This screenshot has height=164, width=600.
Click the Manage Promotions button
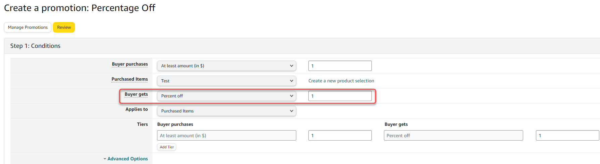point(28,27)
